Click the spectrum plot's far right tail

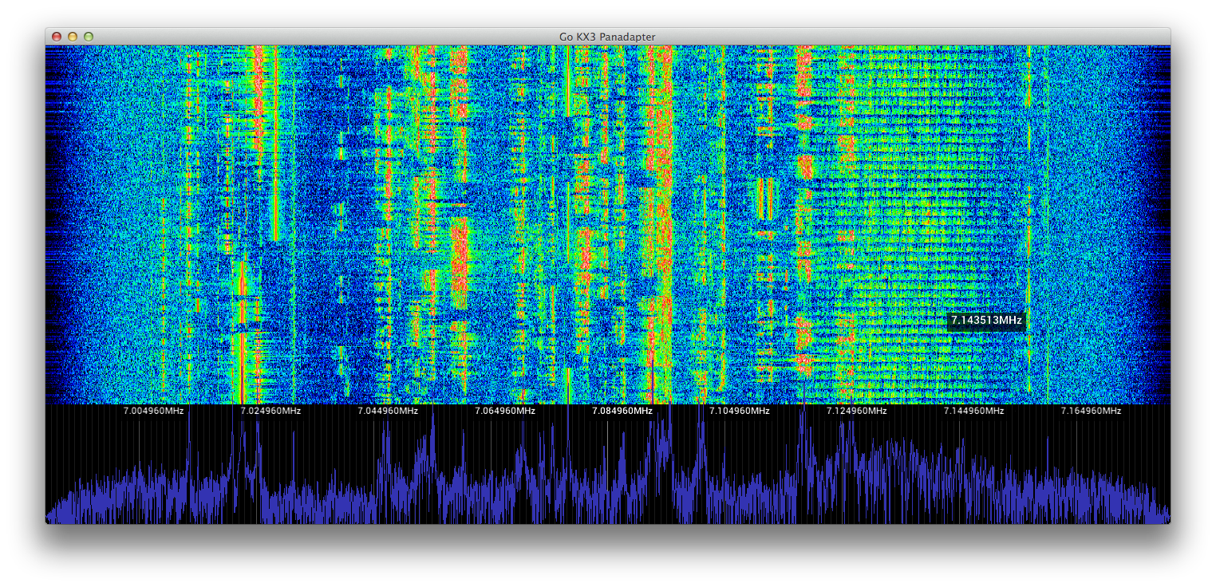(x=1163, y=514)
